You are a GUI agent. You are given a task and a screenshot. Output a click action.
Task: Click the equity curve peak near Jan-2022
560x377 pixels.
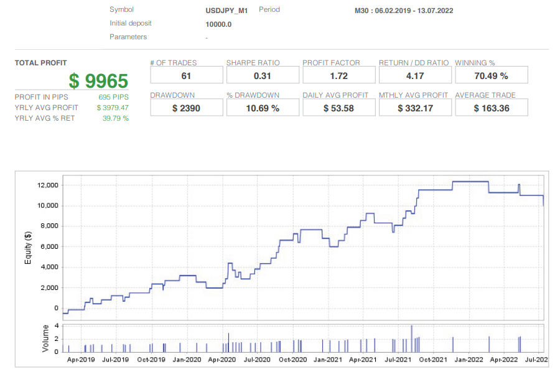tap(470, 183)
